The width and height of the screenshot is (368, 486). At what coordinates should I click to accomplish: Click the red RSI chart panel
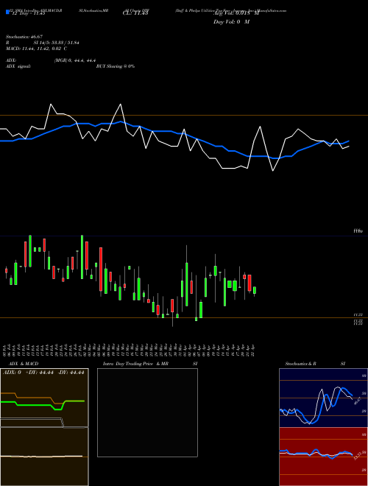coord(323,457)
